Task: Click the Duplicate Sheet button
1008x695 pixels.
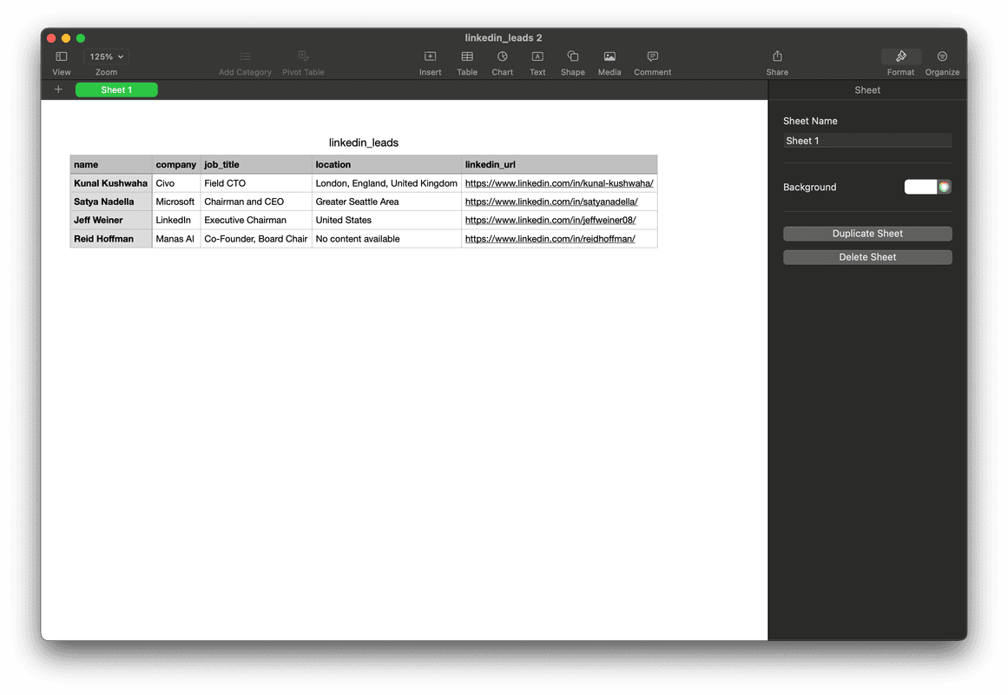Action: click(x=867, y=234)
